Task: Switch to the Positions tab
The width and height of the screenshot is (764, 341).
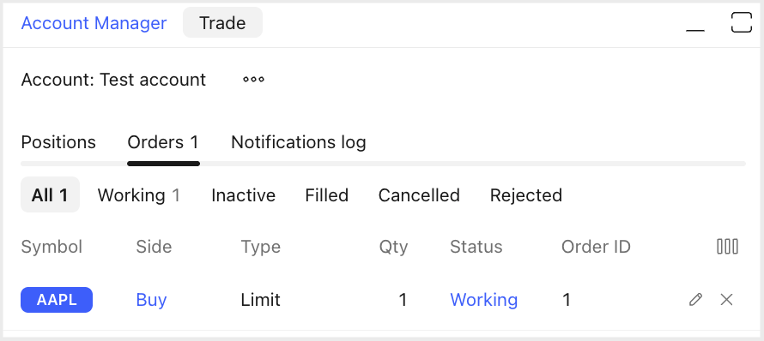Action: point(58,142)
